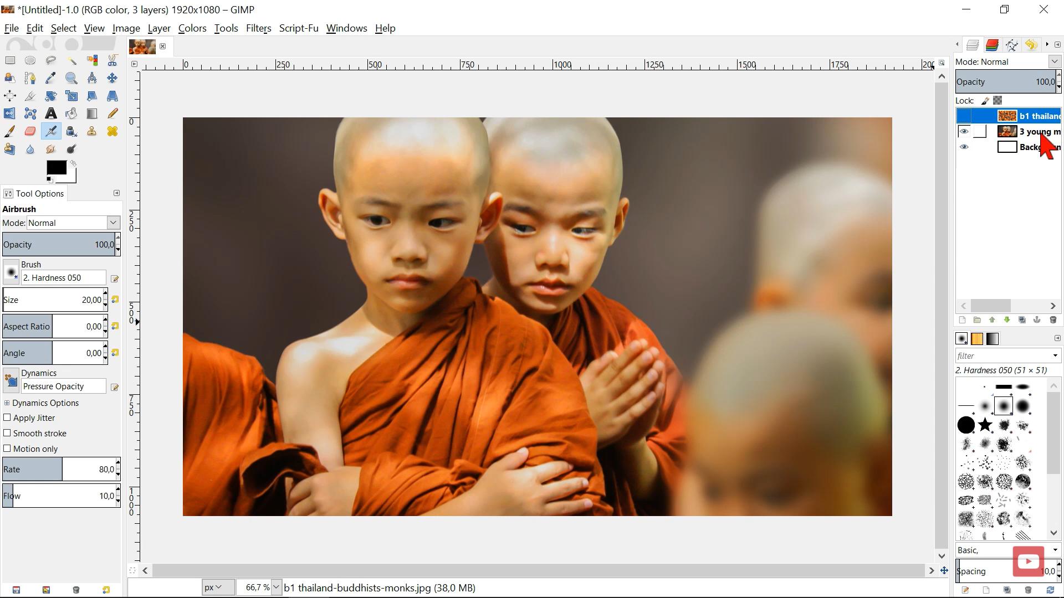Image resolution: width=1064 pixels, height=598 pixels.
Task: Open the Colors menu
Action: (192, 28)
